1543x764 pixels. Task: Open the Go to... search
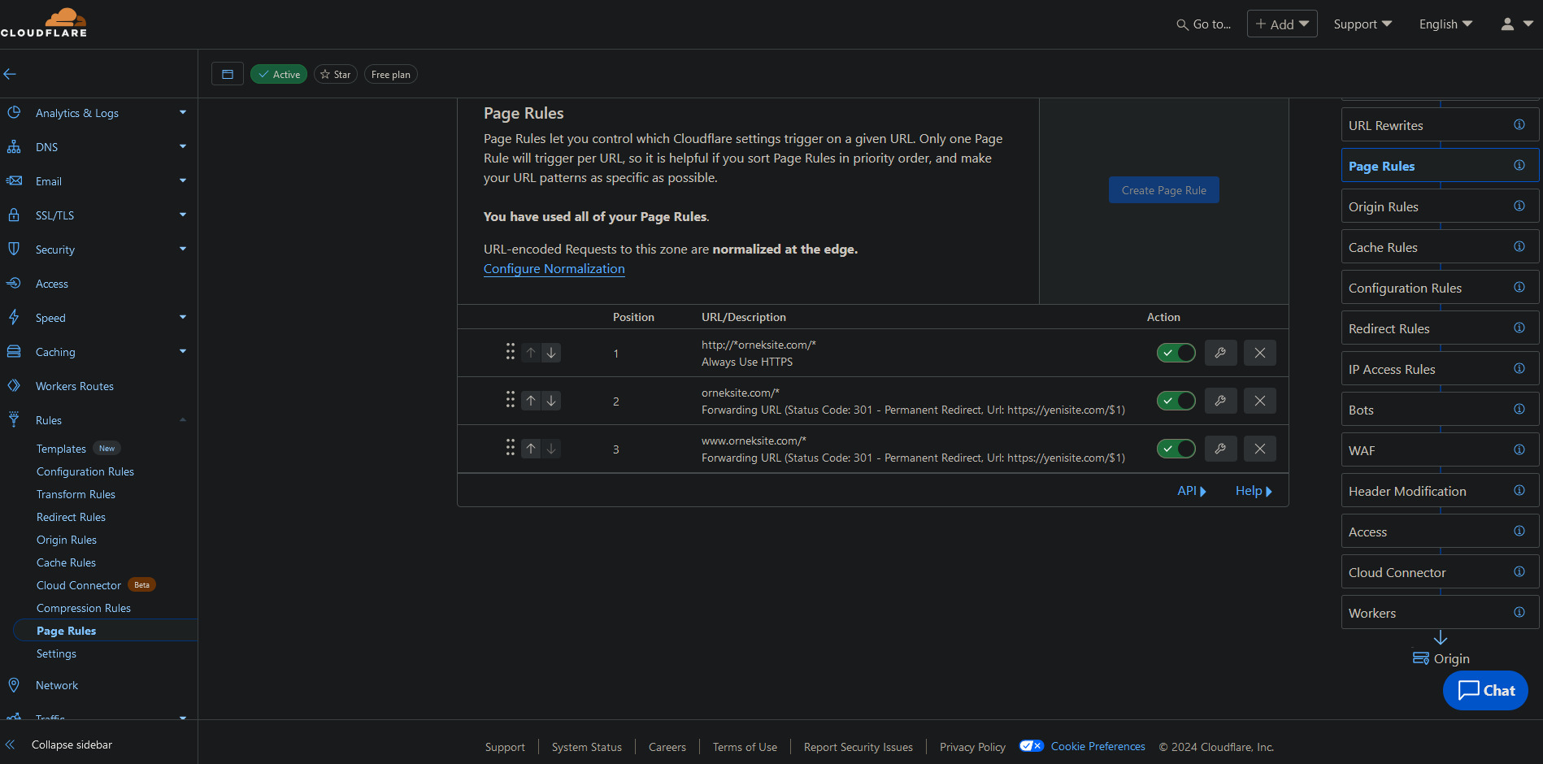[x=1203, y=24]
